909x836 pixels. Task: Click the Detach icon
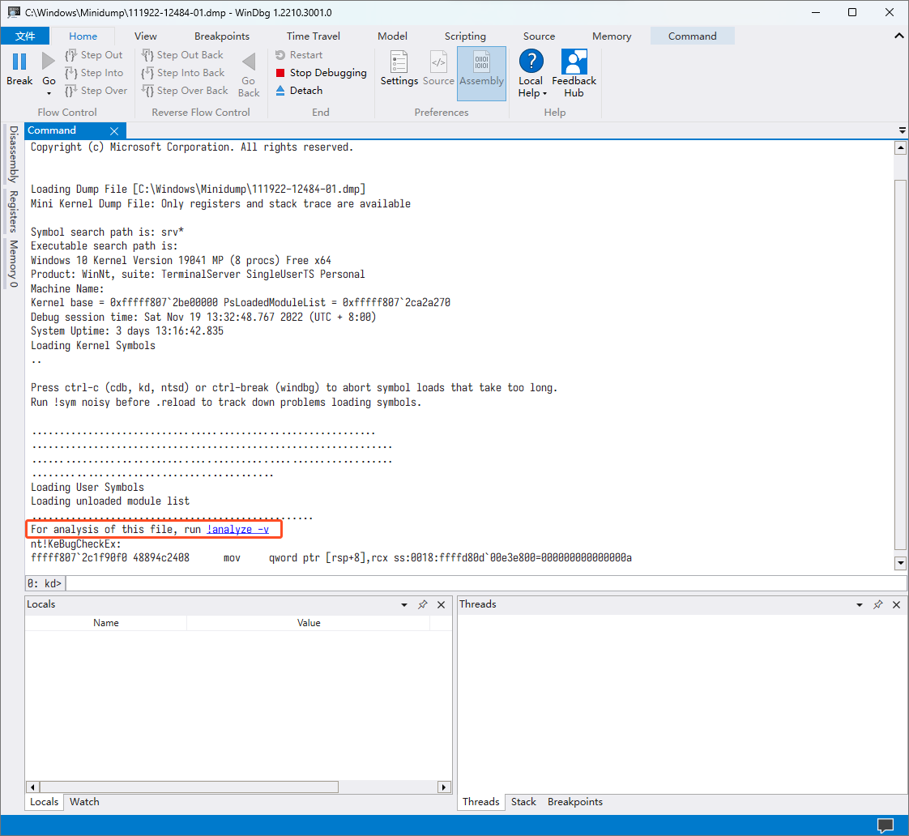[280, 91]
